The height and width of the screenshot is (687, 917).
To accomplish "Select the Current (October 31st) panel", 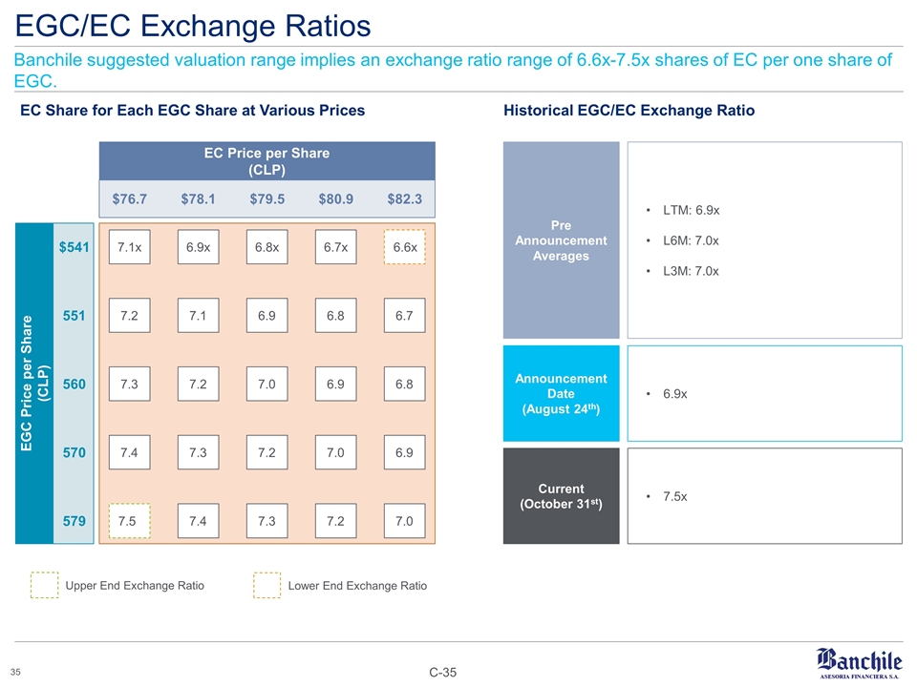I will tap(561, 496).
